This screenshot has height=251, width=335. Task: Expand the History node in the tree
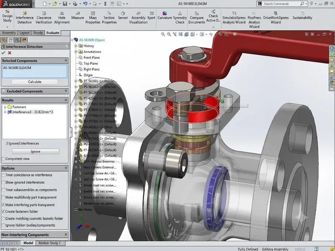[76, 46]
